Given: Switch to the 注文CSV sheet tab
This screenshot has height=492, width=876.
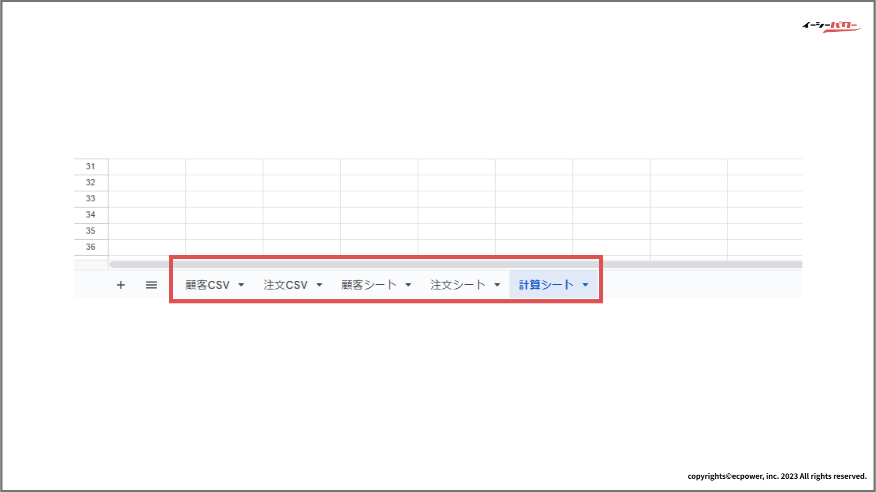Looking at the screenshot, I should 285,285.
